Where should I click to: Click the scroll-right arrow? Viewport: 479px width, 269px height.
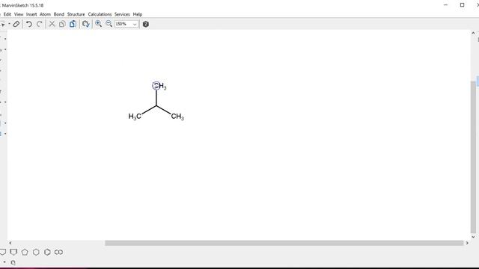(x=467, y=243)
